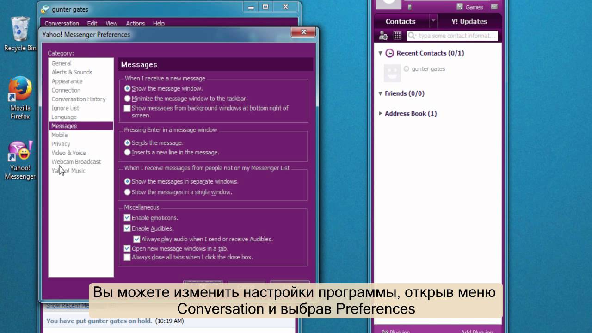Select the Ignore List category
The image size is (592, 333).
(81, 108)
